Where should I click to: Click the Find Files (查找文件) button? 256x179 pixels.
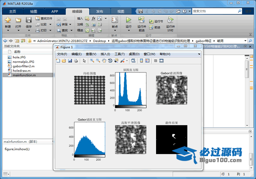click(x=44, y=18)
